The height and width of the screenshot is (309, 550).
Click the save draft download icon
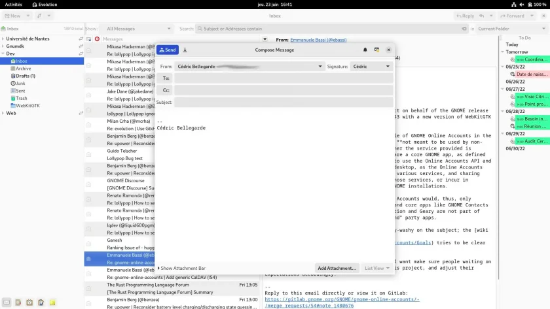pyautogui.click(x=185, y=50)
